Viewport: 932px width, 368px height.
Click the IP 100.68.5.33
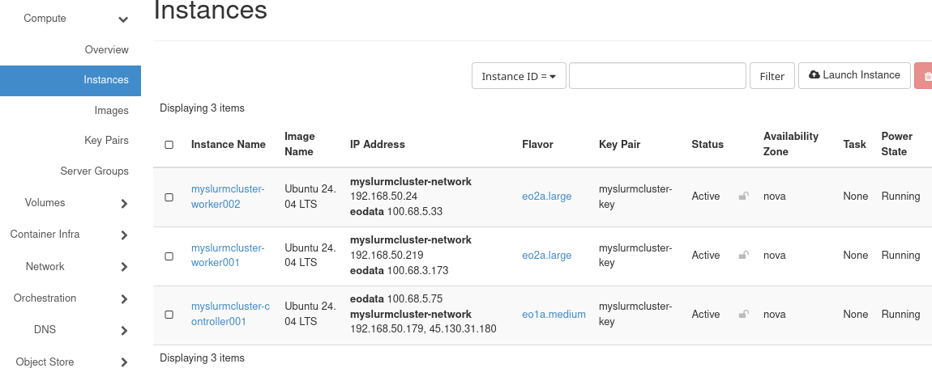pos(415,211)
